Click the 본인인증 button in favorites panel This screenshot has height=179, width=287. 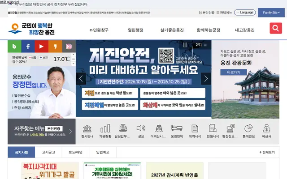[54, 128]
